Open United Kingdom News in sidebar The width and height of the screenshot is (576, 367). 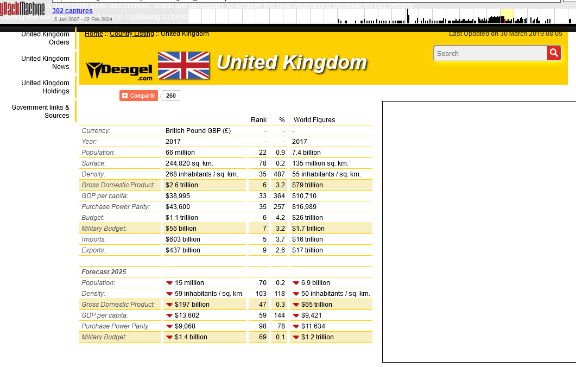pos(45,62)
